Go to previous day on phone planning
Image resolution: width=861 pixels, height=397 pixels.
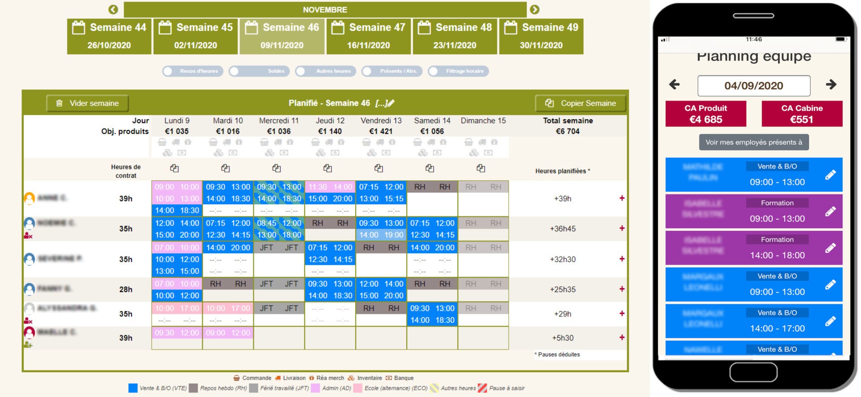point(674,84)
